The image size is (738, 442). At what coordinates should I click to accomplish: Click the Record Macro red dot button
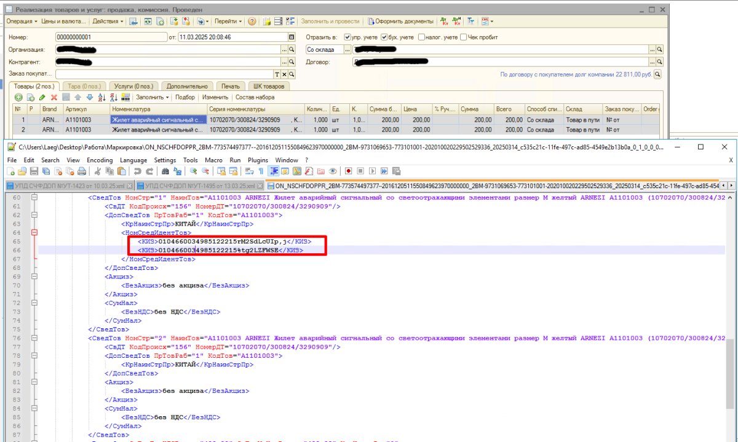tap(348, 171)
